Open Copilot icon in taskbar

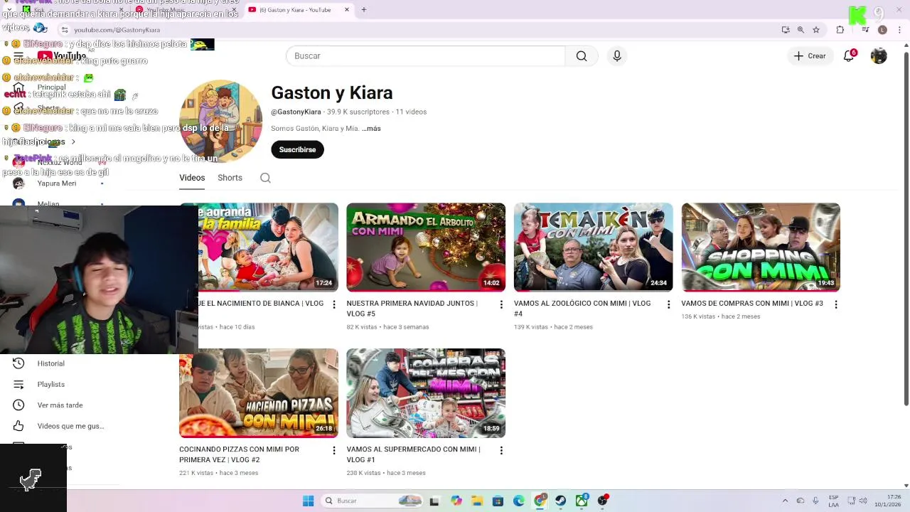[456, 501]
